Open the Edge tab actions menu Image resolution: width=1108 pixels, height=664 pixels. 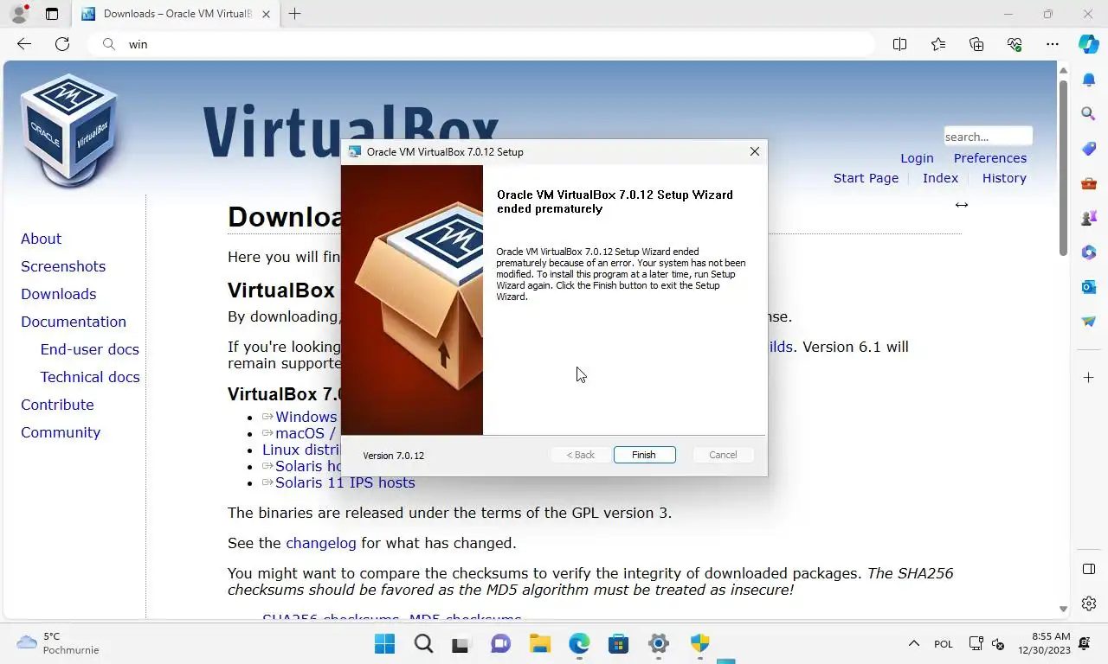[x=52, y=14]
